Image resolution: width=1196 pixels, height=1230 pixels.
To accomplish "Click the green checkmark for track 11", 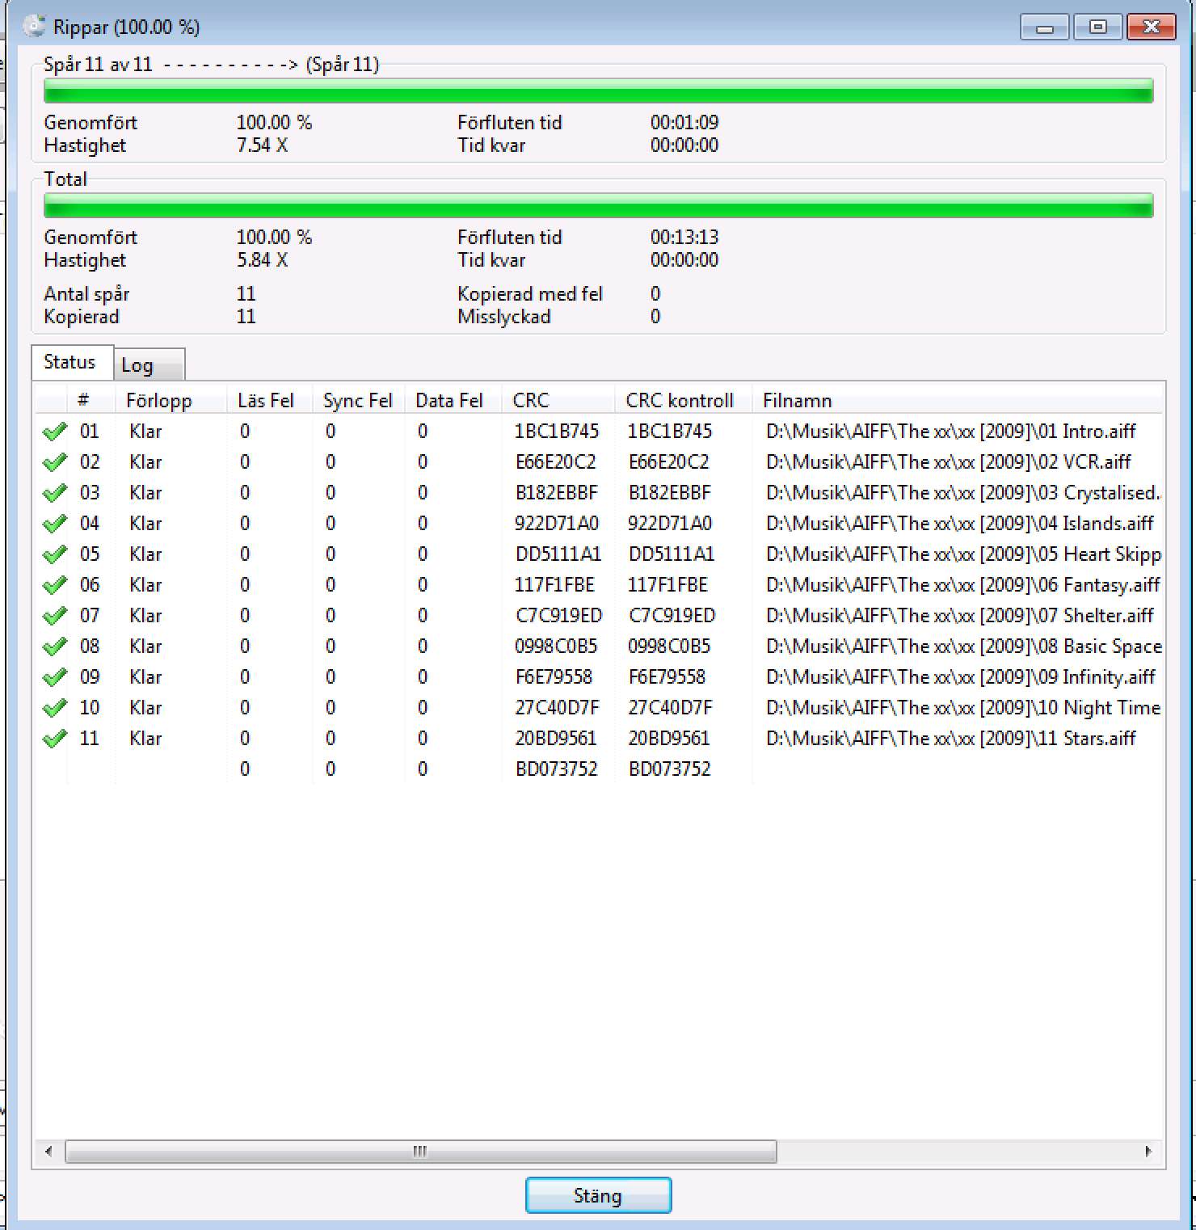I will pyautogui.click(x=54, y=739).
